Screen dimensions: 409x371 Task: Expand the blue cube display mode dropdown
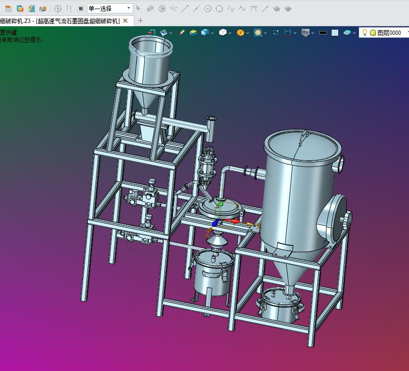click(212, 33)
